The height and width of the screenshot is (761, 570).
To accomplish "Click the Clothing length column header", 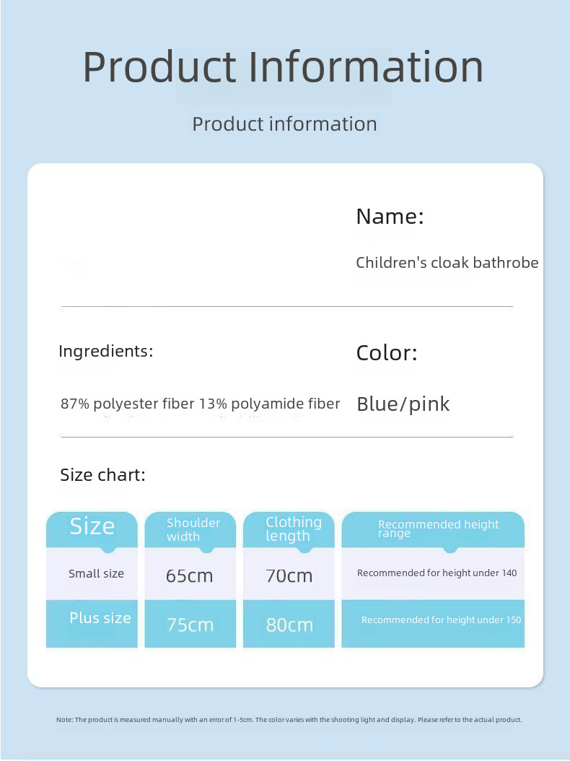I will [293, 529].
